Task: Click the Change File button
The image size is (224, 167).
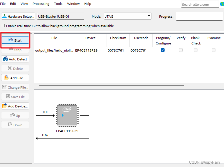Action: tap(15, 87)
